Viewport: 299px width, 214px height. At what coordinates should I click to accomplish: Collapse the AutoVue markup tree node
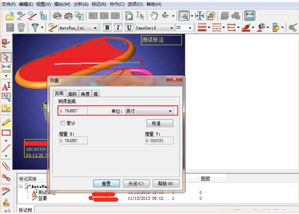[x=20, y=186]
